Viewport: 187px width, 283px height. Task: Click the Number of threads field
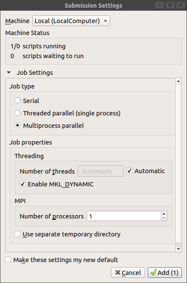[101, 171]
